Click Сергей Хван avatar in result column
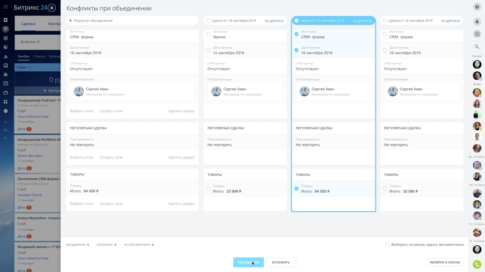The height and width of the screenshot is (272, 485). (79, 91)
